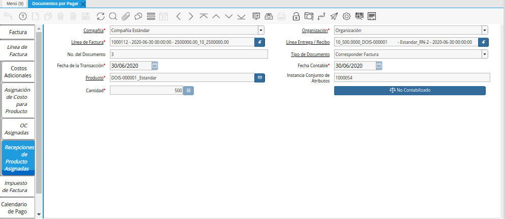Click the No Contabilizado button
The width and height of the screenshot is (505, 219).
click(410, 90)
